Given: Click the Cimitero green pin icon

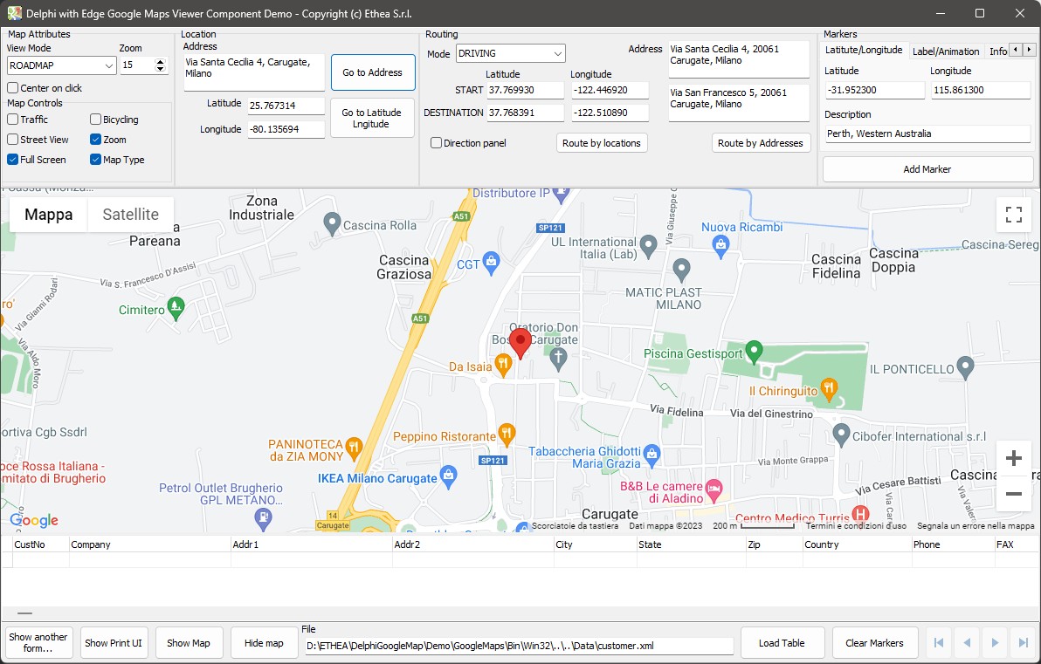Looking at the screenshot, I should [176, 309].
